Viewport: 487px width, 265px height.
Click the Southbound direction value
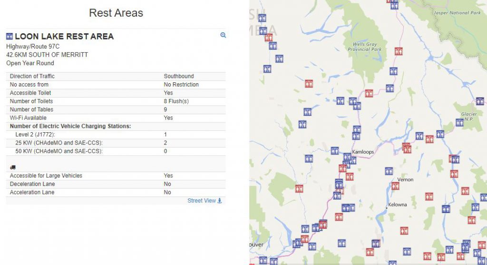(x=179, y=76)
